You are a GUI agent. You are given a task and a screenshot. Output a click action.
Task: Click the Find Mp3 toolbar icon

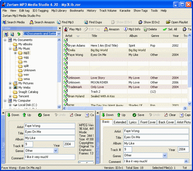click(x=59, y=22)
